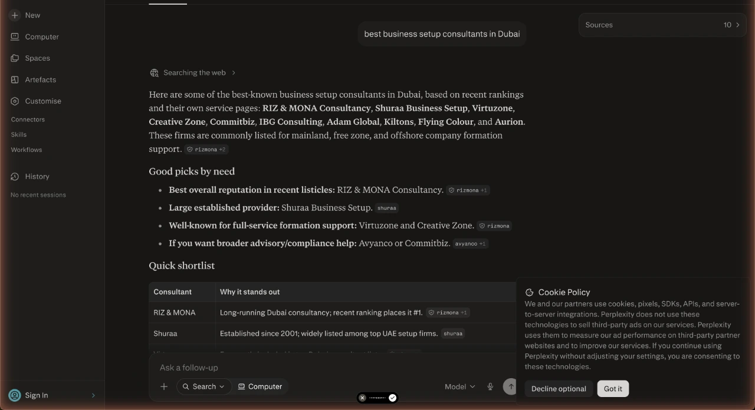Image resolution: width=755 pixels, height=410 pixels.
Task: Select Workflows under Customise
Action: (x=27, y=150)
